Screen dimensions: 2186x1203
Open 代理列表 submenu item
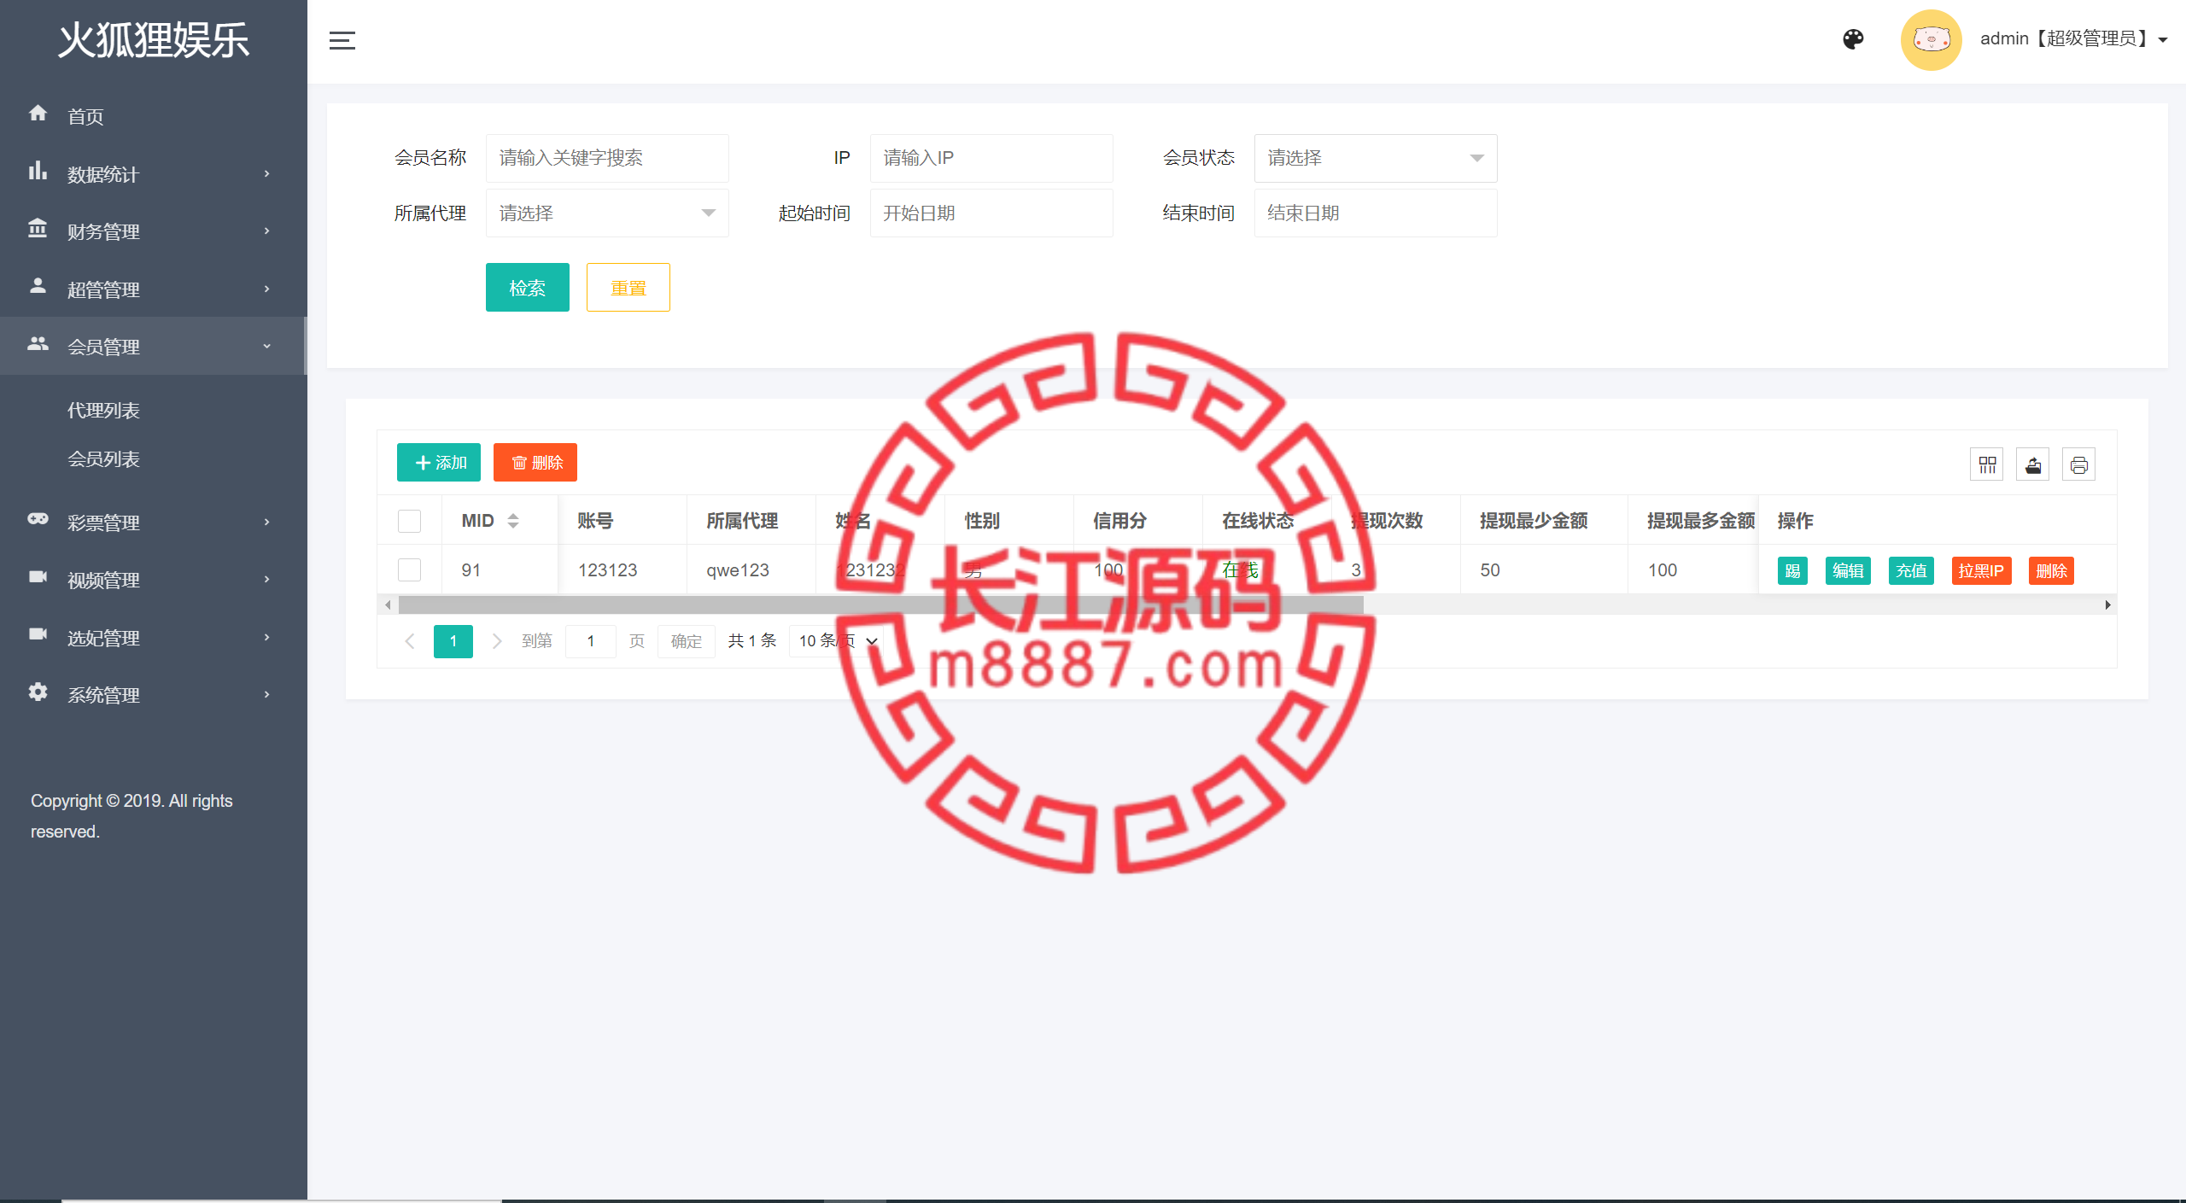pyautogui.click(x=103, y=411)
